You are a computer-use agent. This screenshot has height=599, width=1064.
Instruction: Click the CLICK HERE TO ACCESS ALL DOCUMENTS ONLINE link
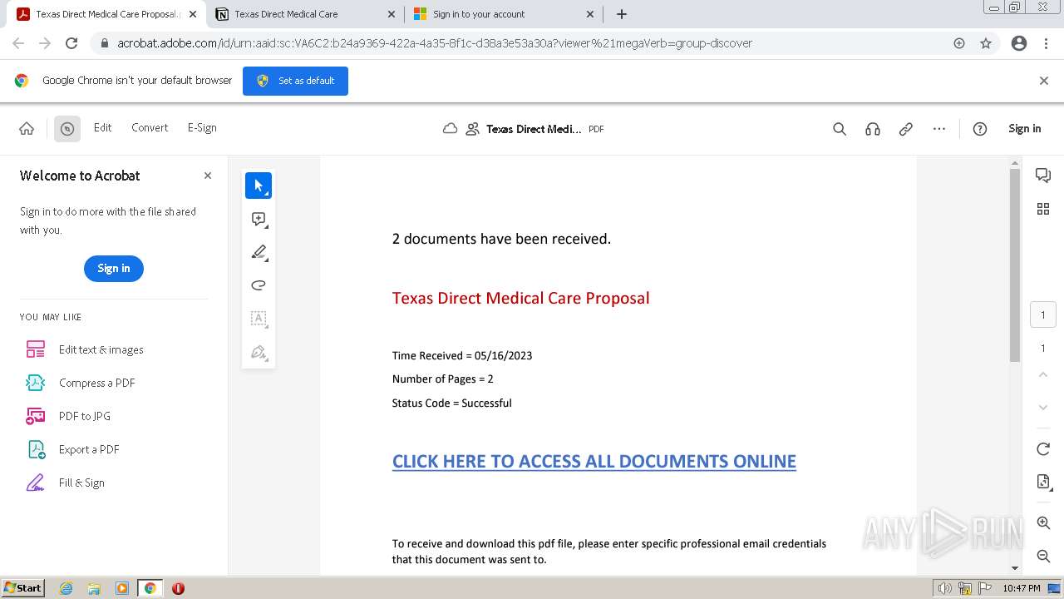(594, 462)
